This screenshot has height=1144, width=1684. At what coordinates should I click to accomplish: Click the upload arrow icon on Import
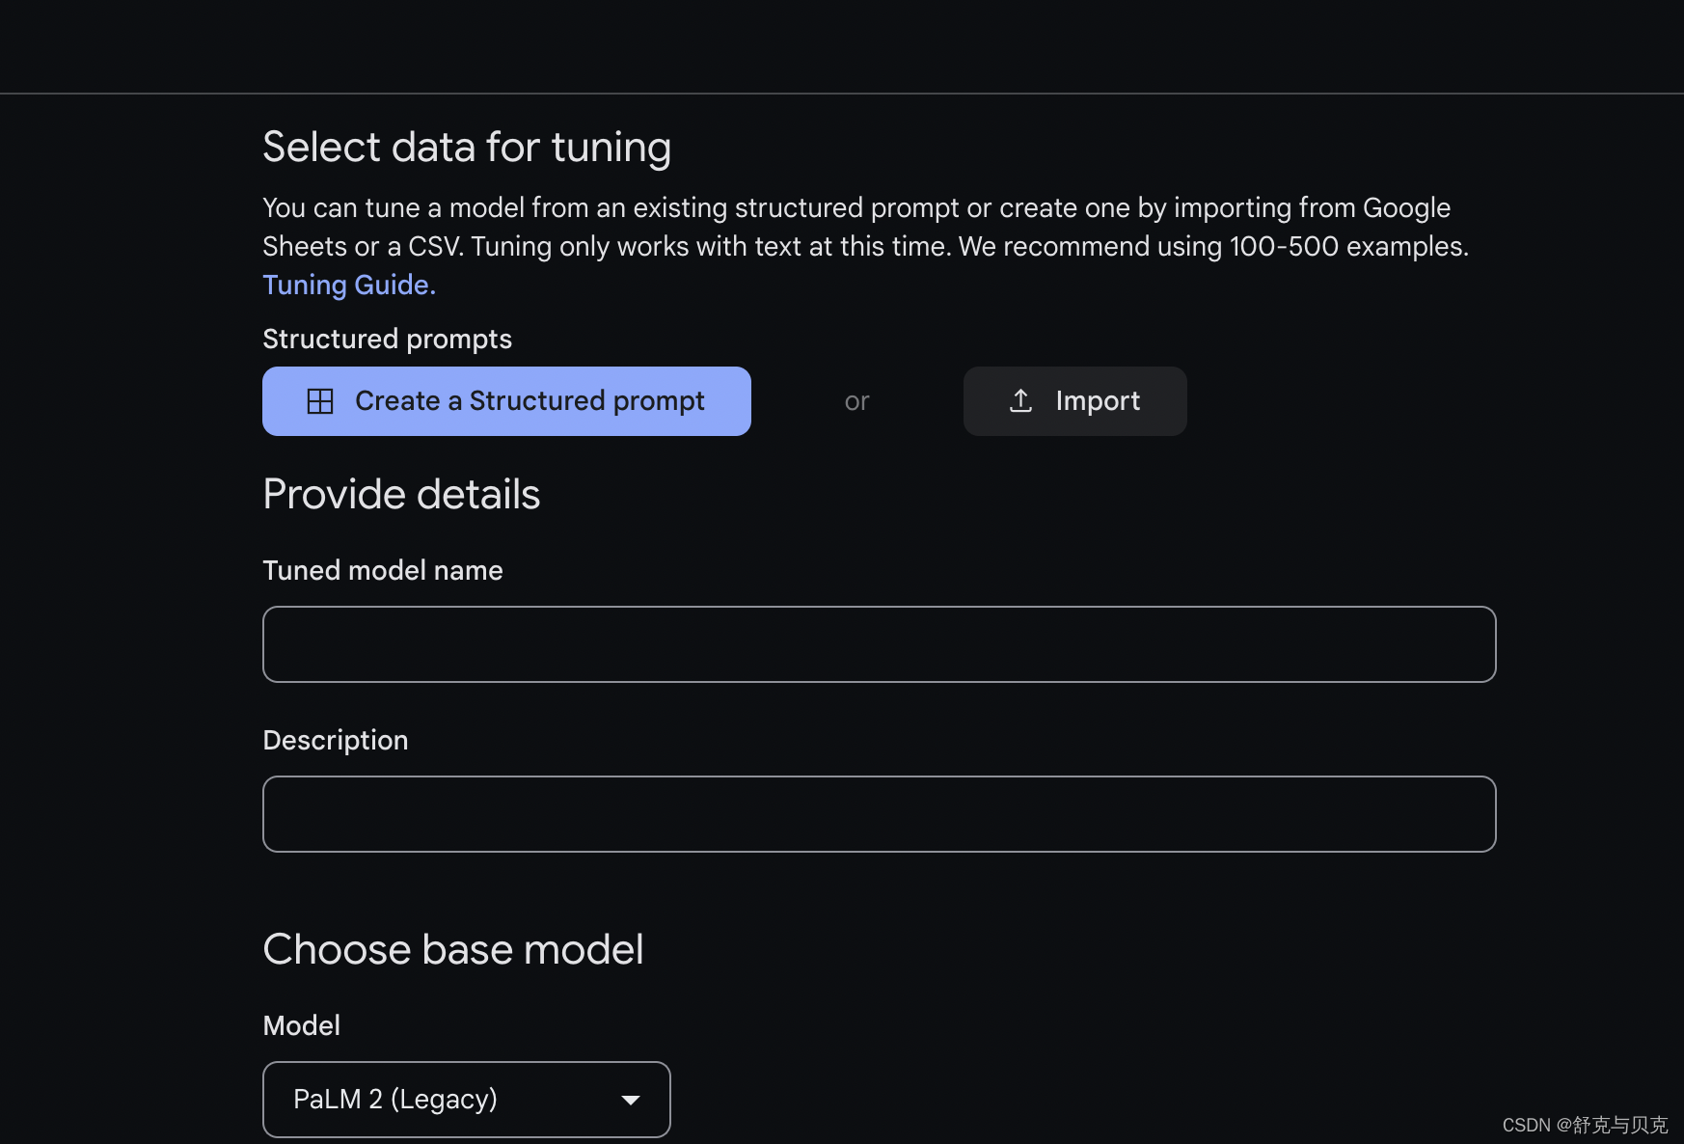pos(1020,400)
